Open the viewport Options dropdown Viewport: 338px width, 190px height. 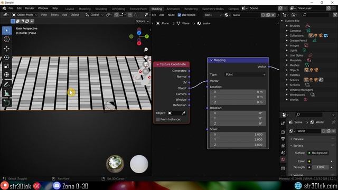142,21
